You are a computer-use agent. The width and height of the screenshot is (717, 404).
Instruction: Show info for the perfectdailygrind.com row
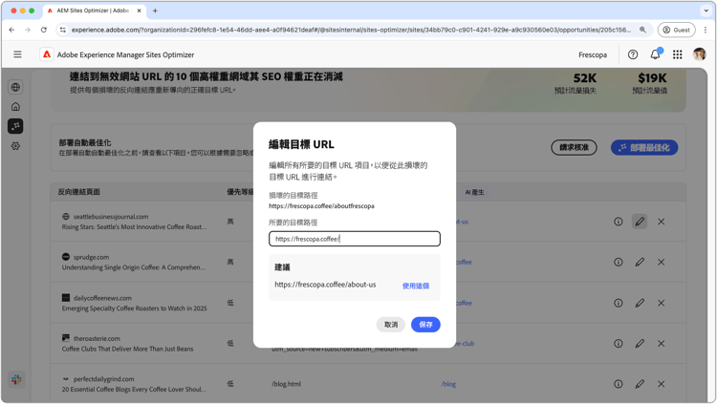619,384
